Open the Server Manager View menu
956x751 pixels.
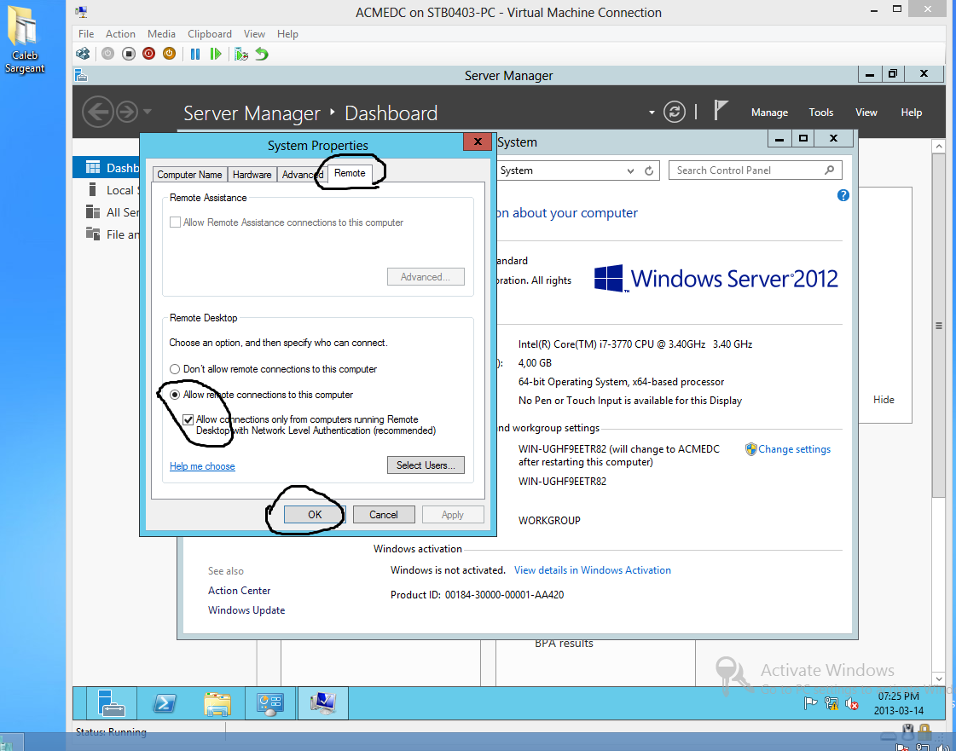(x=866, y=113)
